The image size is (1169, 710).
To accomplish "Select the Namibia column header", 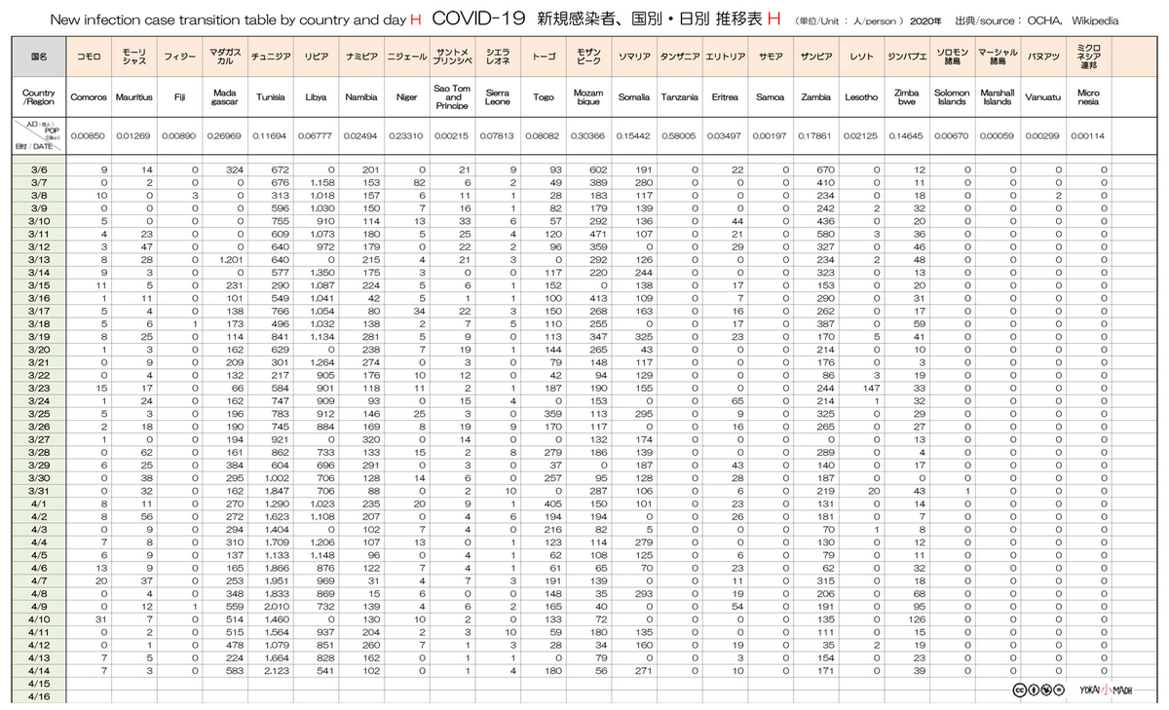I will click(x=361, y=97).
